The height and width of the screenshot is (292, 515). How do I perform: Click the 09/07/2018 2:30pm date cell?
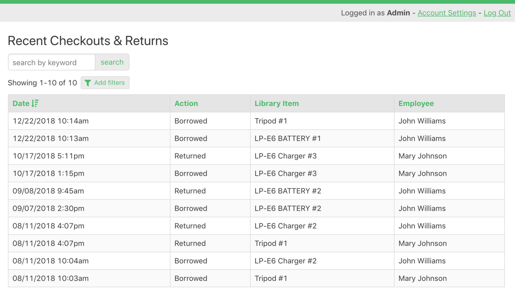[48, 208]
